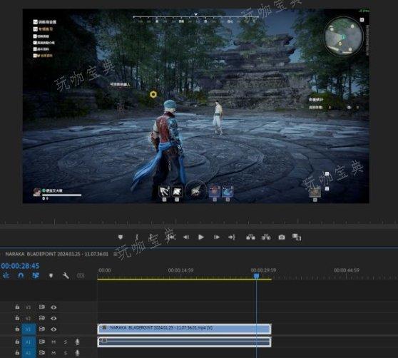This screenshot has height=358, width=398.
Task: Open the sequence tab panel menu
Action: click(x=115, y=254)
